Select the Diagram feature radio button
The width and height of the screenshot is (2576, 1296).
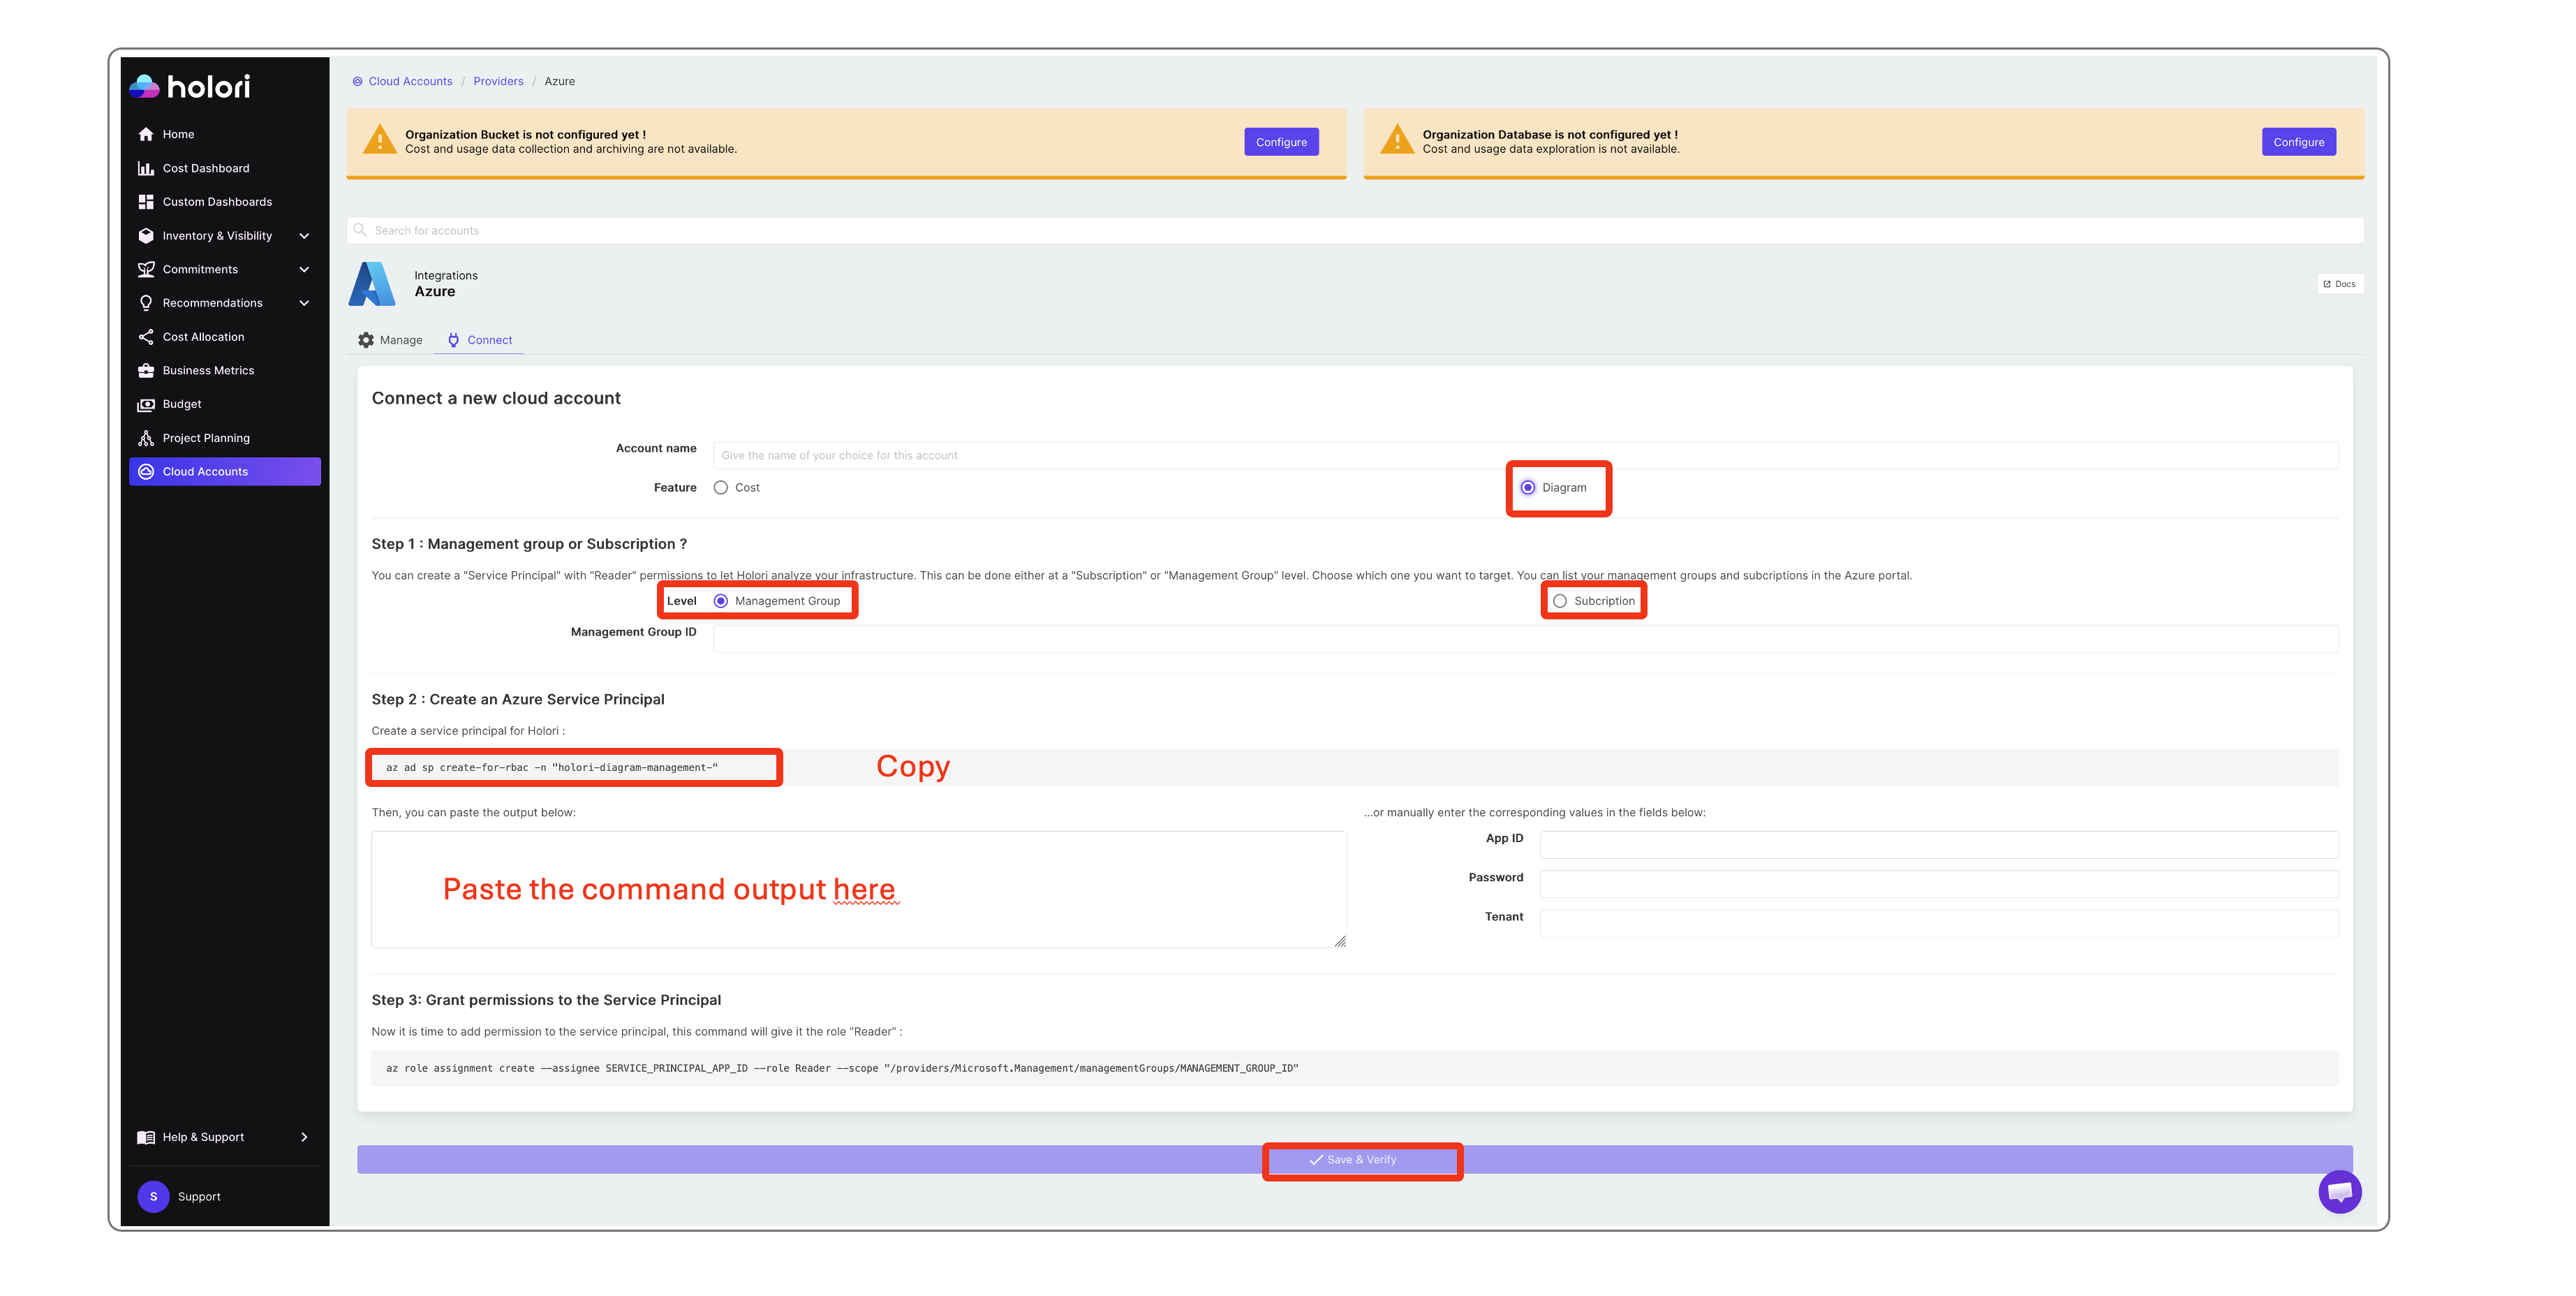1527,488
